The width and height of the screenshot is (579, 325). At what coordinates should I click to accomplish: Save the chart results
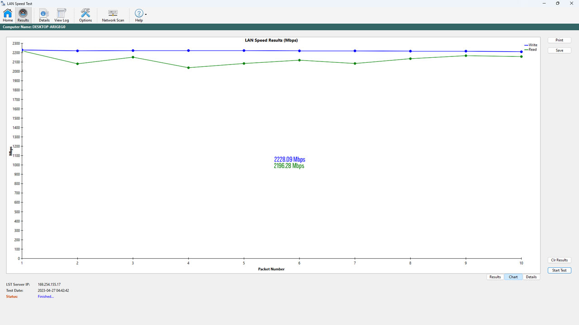point(560,50)
